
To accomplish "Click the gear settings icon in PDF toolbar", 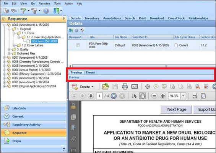I will pos(148,87).
